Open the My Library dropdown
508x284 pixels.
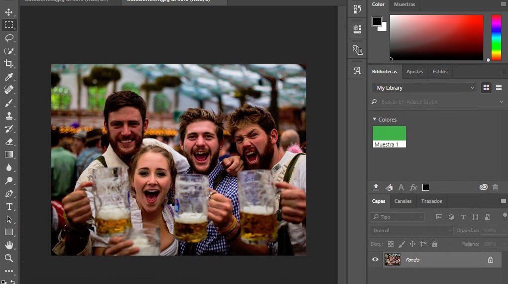pos(424,88)
